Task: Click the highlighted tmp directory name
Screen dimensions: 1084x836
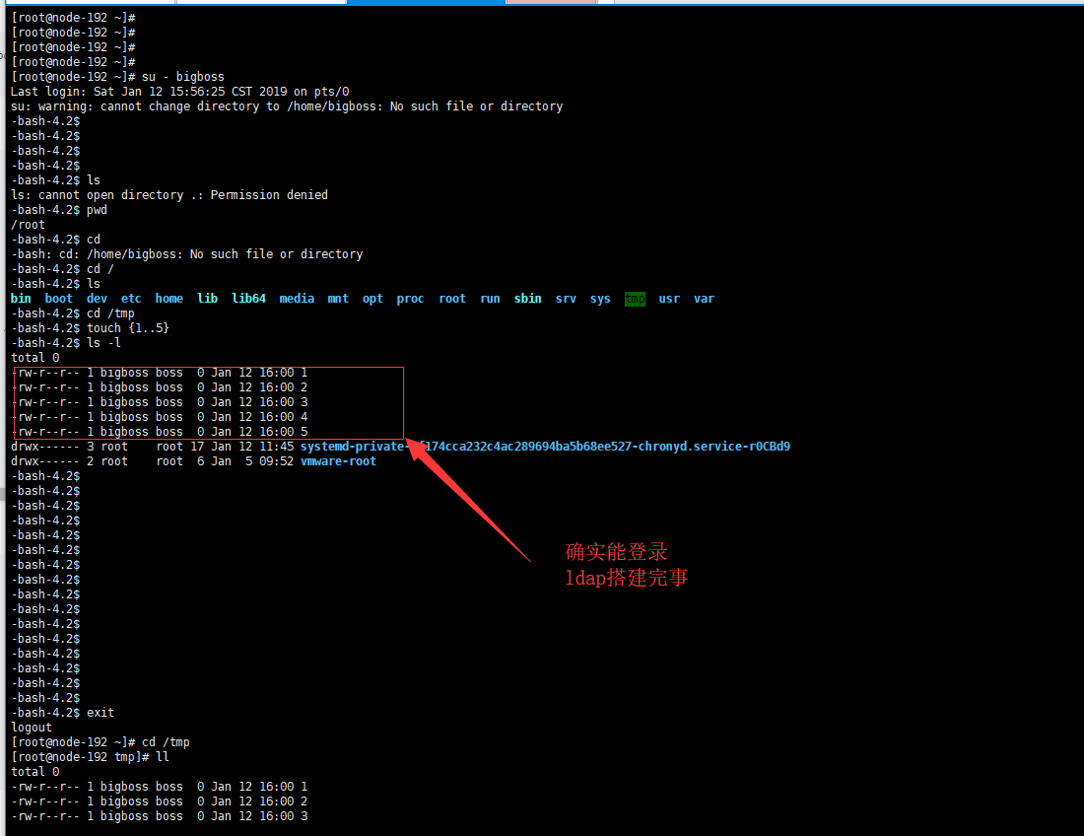Action: pyautogui.click(x=635, y=298)
